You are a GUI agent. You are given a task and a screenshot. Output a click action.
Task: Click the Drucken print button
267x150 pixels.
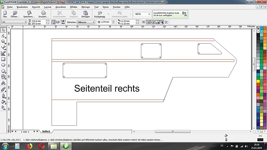43,13
